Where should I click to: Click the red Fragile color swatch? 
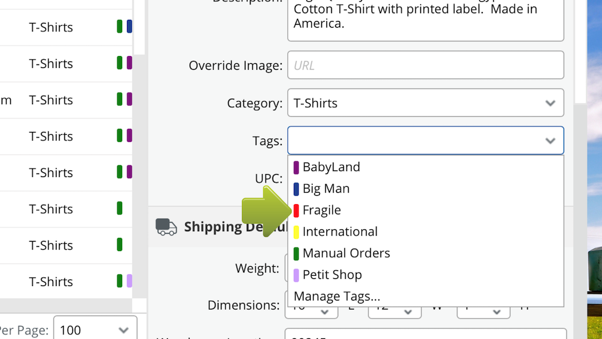296,210
